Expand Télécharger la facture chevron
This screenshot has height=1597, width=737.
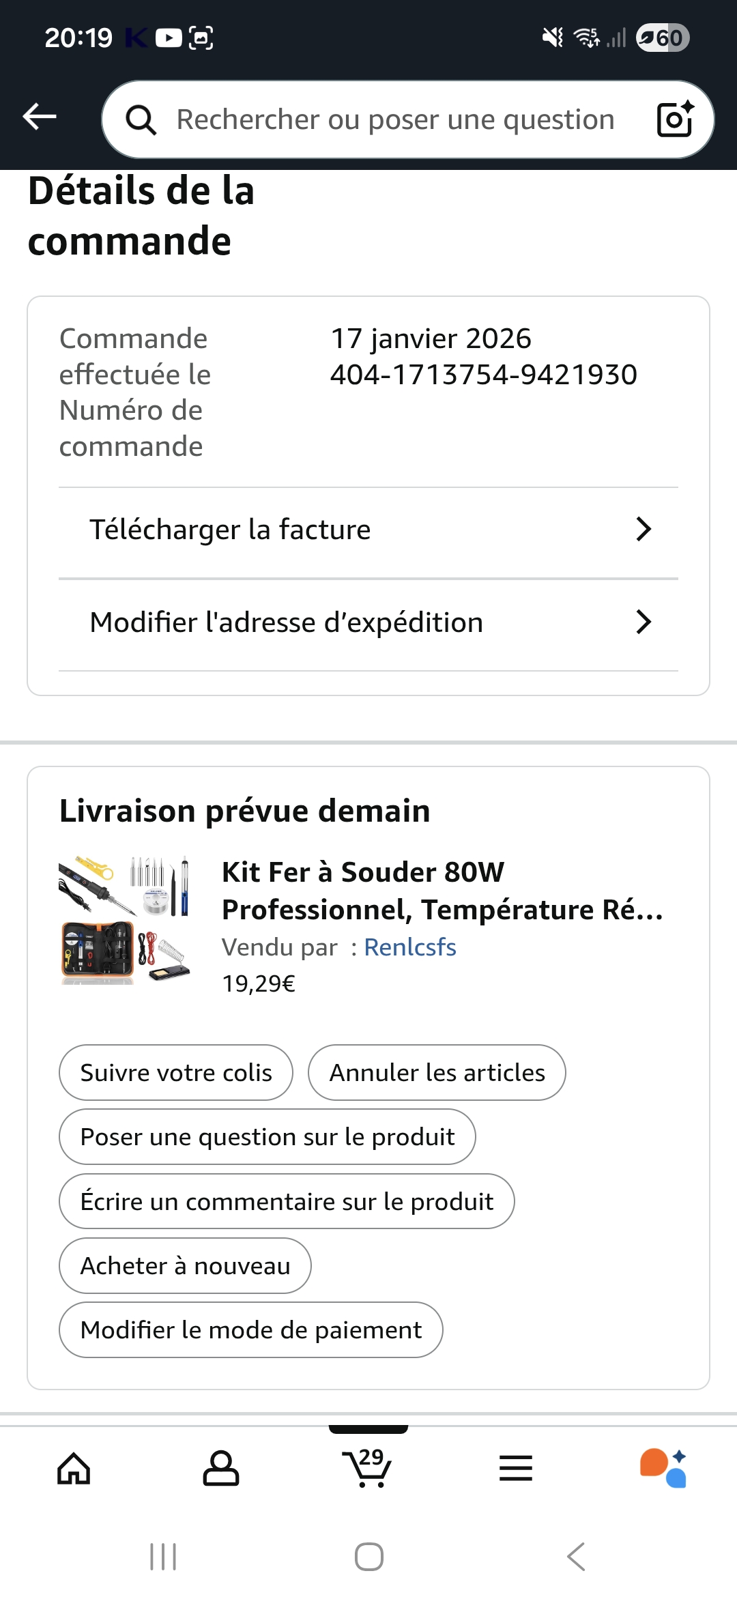pos(643,530)
